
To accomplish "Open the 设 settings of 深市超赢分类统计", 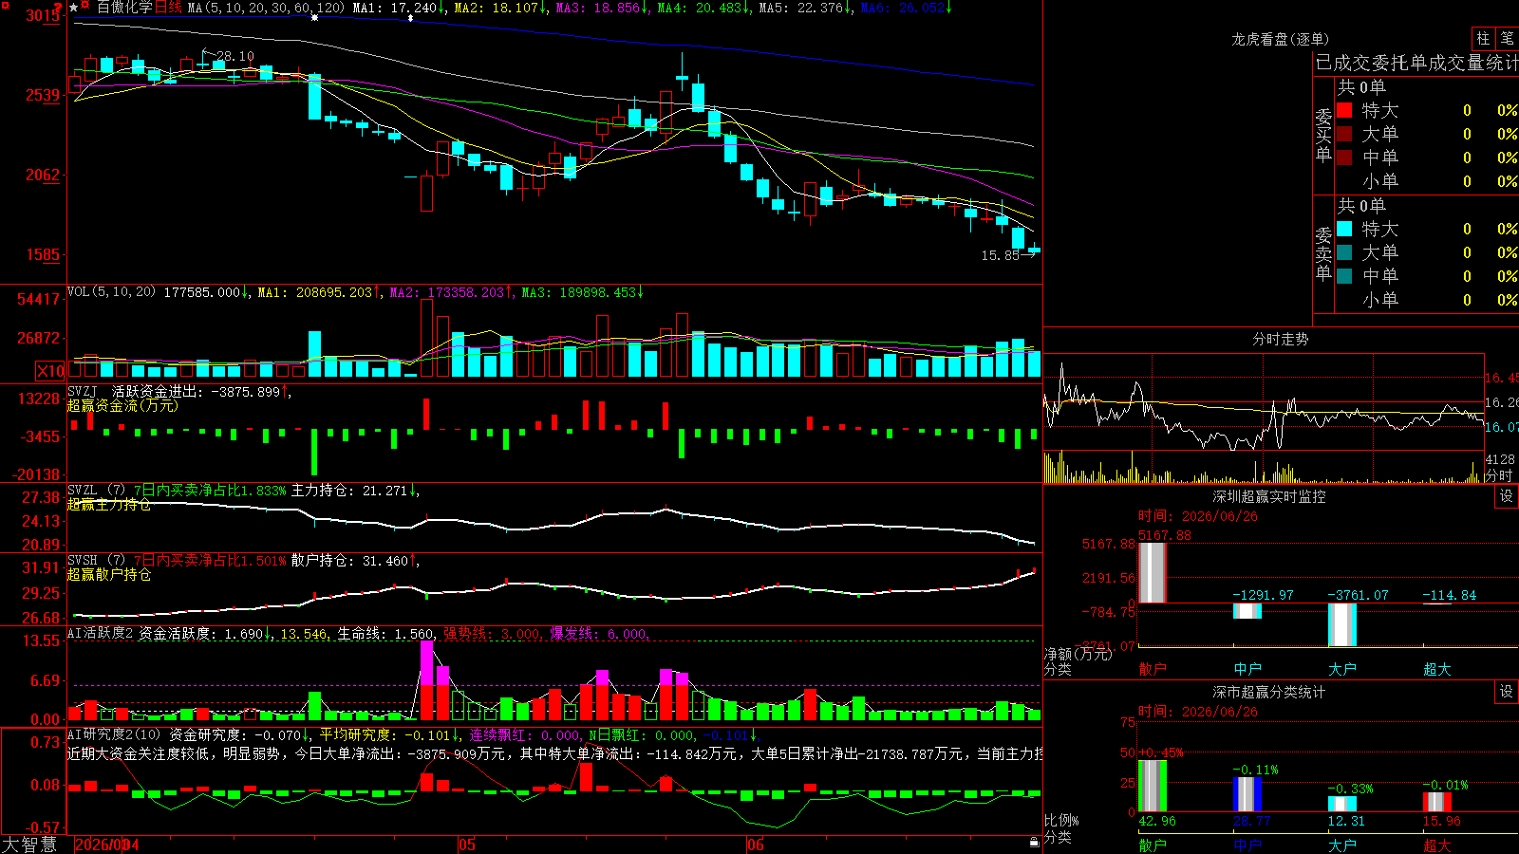I will (x=1507, y=692).
